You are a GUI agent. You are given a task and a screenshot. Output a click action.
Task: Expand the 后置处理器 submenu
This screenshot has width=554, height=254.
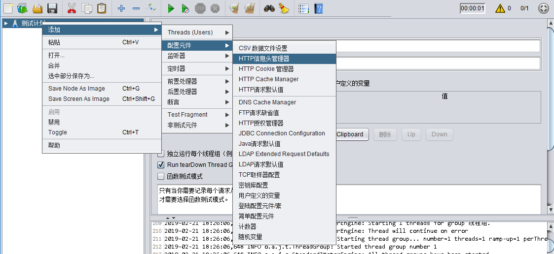tap(197, 92)
